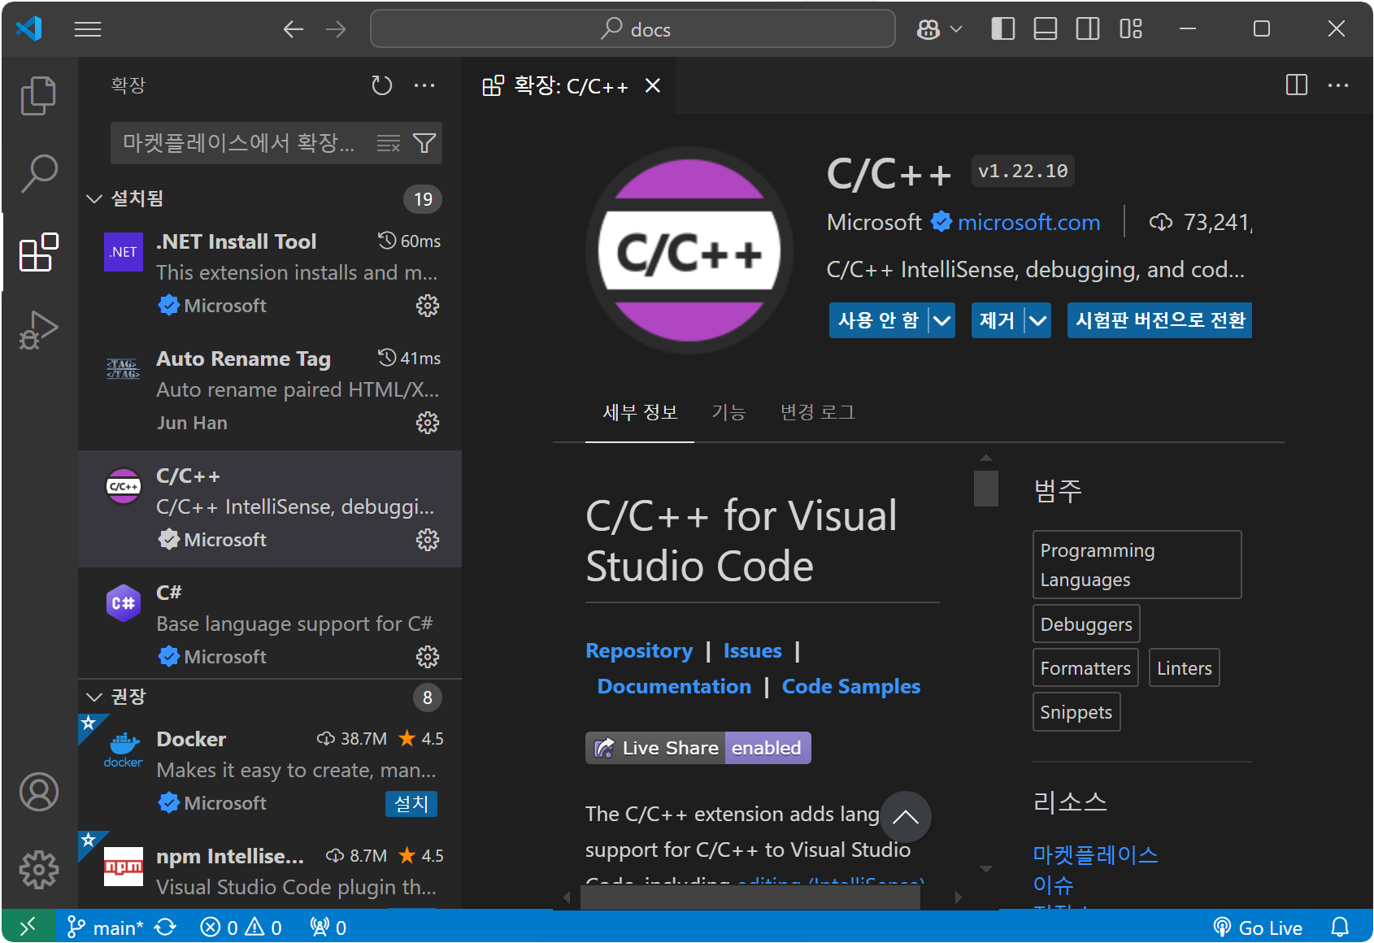Viewport: 1374px width, 943px height.
Task: Open the Explorer view in activity bar
Action: 38,95
